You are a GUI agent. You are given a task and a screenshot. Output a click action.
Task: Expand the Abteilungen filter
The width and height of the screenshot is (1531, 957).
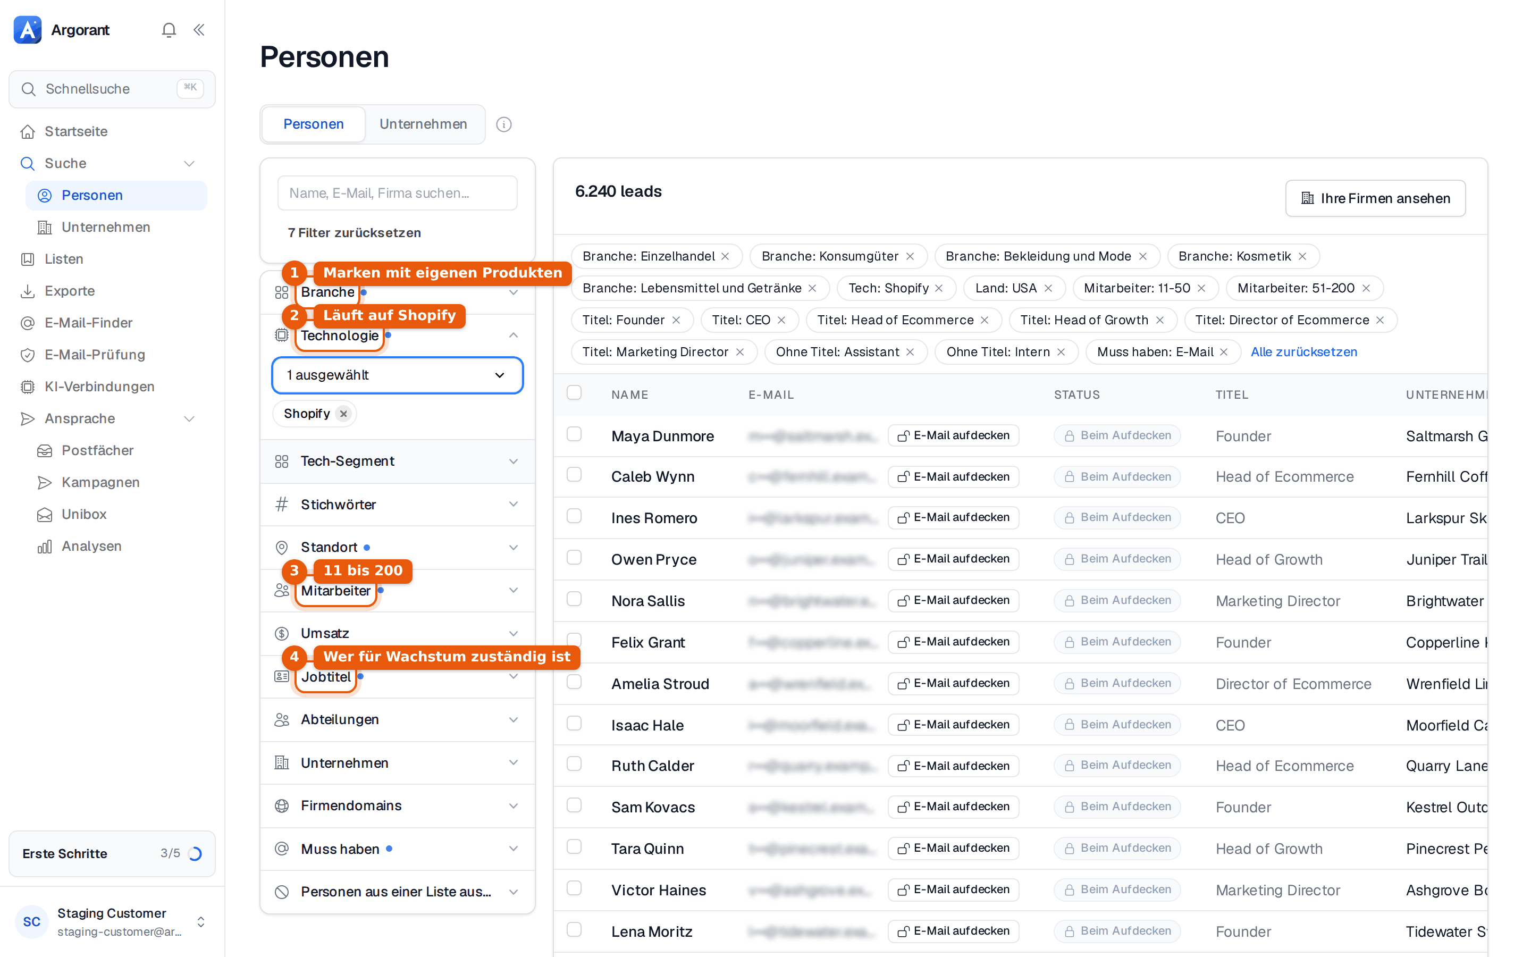(x=397, y=720)
